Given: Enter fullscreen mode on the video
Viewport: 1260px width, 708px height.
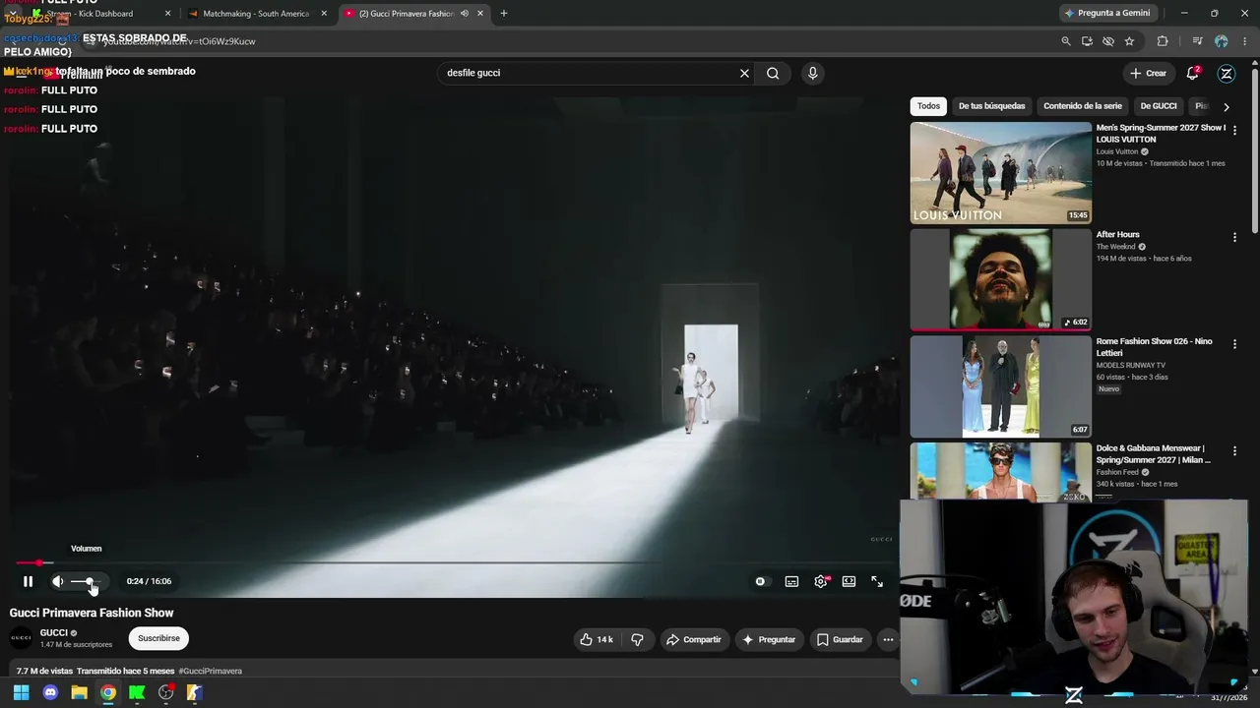Looking at the screenshot, I should pyautogui.click(x=877, y=581).
